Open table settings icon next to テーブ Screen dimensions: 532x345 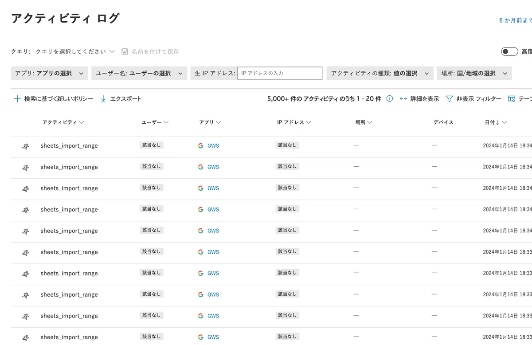pos(512,99)
